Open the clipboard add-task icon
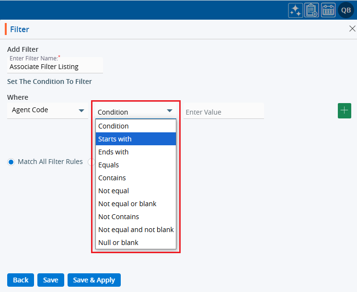The height and width of the screenshot is (292, 357). click(x=312, y=10)
